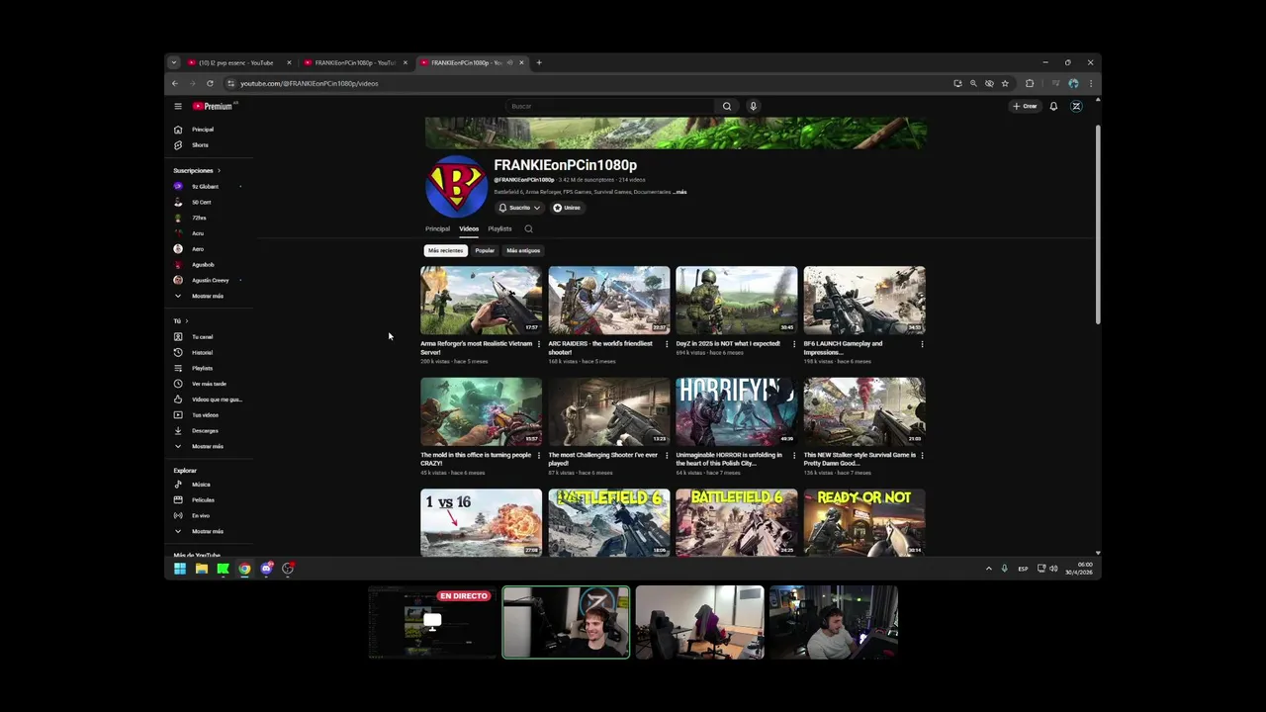1266x712 pixels.
Task: Expand channel description with '...más'
Action: point(680,192)
